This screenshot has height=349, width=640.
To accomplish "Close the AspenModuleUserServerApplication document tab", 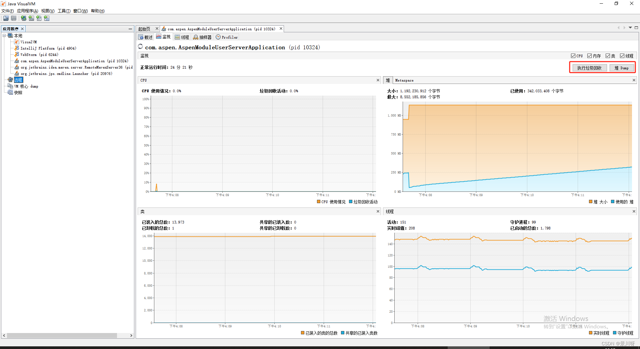I will click(281, 29).
